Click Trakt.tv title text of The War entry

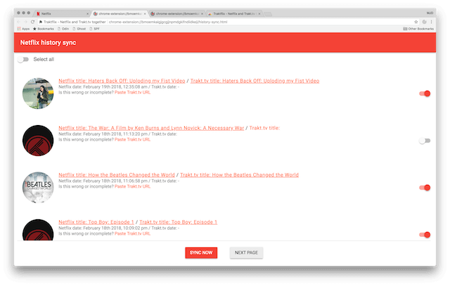[x=264, y=128]
